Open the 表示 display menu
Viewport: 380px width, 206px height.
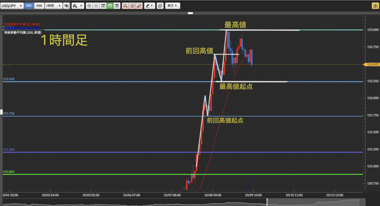pos(172,6)
